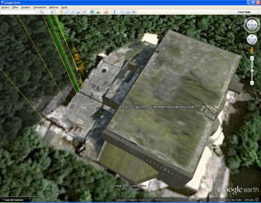Click move-down arrow on the move joystick
261x203 pixels.
click(252, 43)
